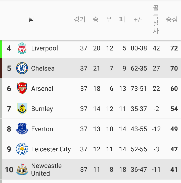Open Newcastle United team page
The width and height of the screenshot is (181, 183).
(47, 169)
